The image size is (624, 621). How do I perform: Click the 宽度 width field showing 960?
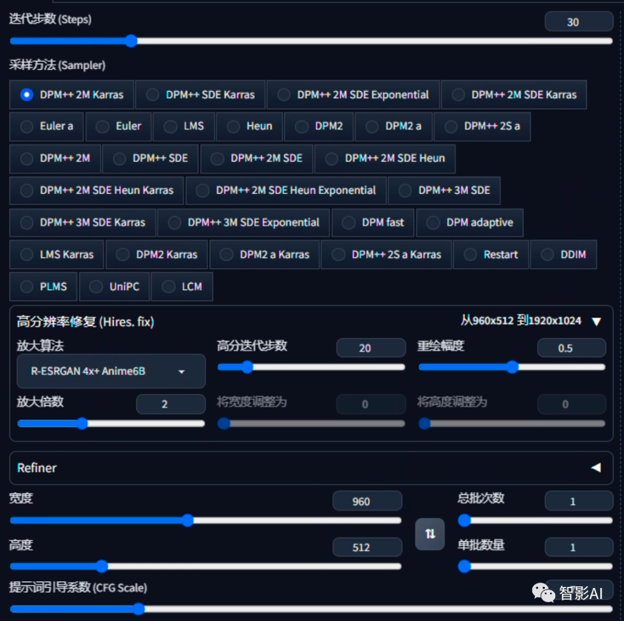coord(367,501)
